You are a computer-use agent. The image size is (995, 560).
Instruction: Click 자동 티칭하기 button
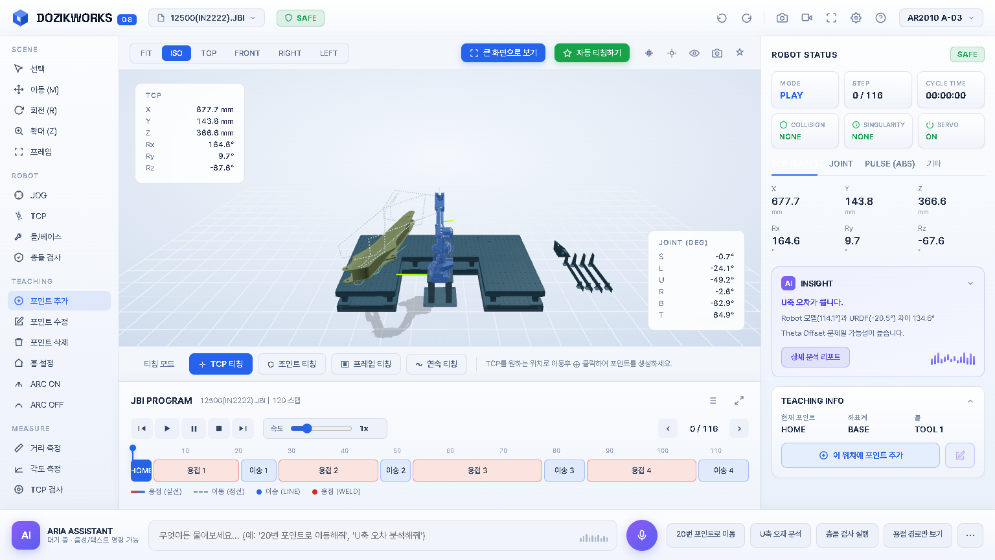592,53
